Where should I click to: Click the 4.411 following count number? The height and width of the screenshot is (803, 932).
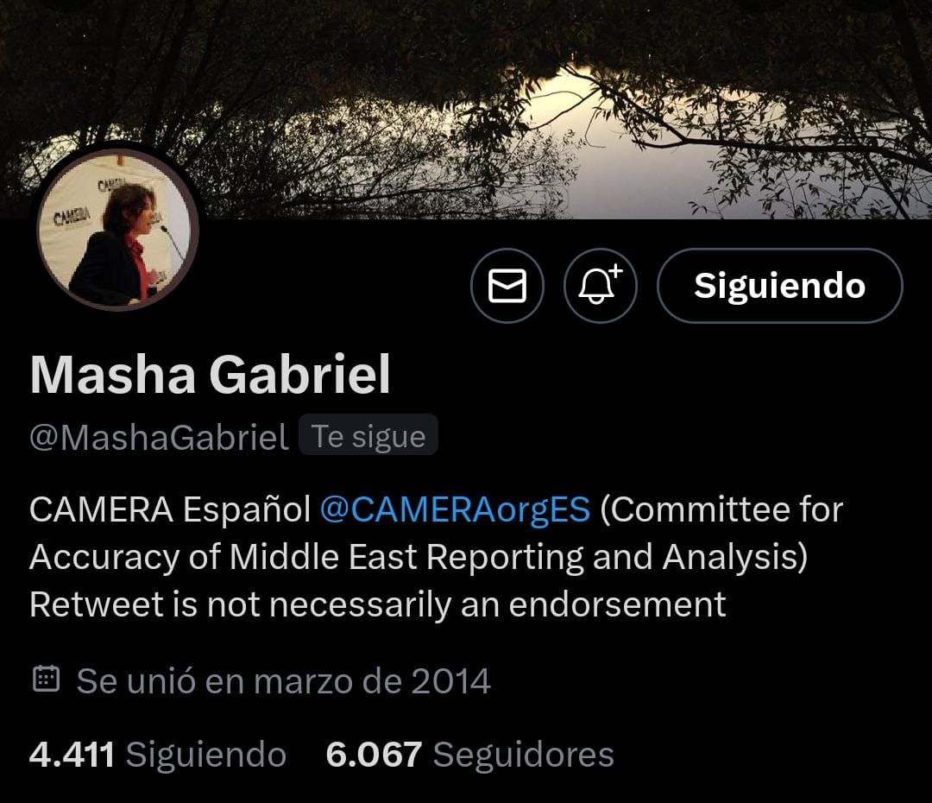72,755
